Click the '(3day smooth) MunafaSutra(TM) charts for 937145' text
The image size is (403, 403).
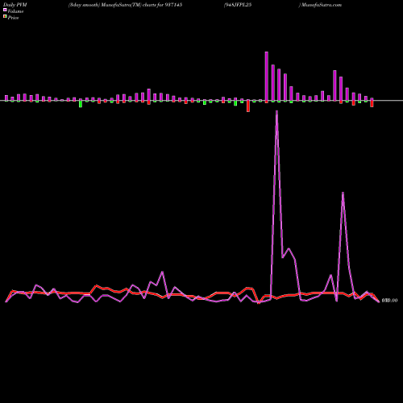pyautogui.click(x=125, y=5)
